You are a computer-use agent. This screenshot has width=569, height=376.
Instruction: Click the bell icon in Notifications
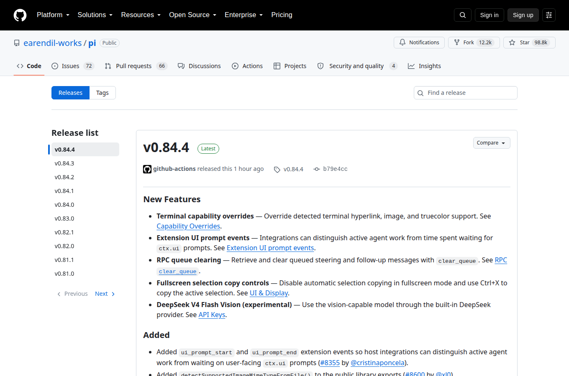402,42
